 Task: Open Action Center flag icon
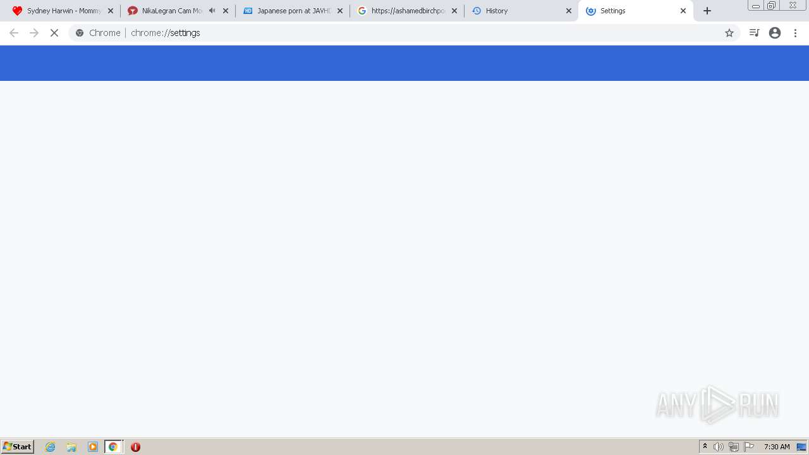(749, 447)
